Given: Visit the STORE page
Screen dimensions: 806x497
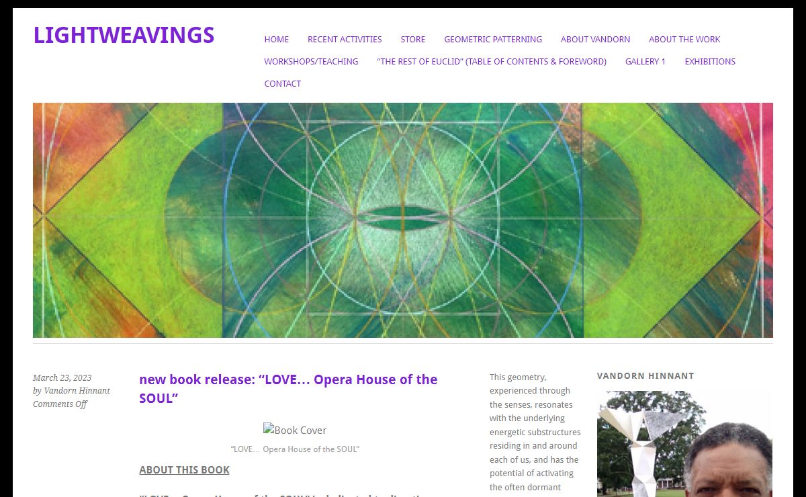Looking at the screenshot, I should (x=413, y=40).
